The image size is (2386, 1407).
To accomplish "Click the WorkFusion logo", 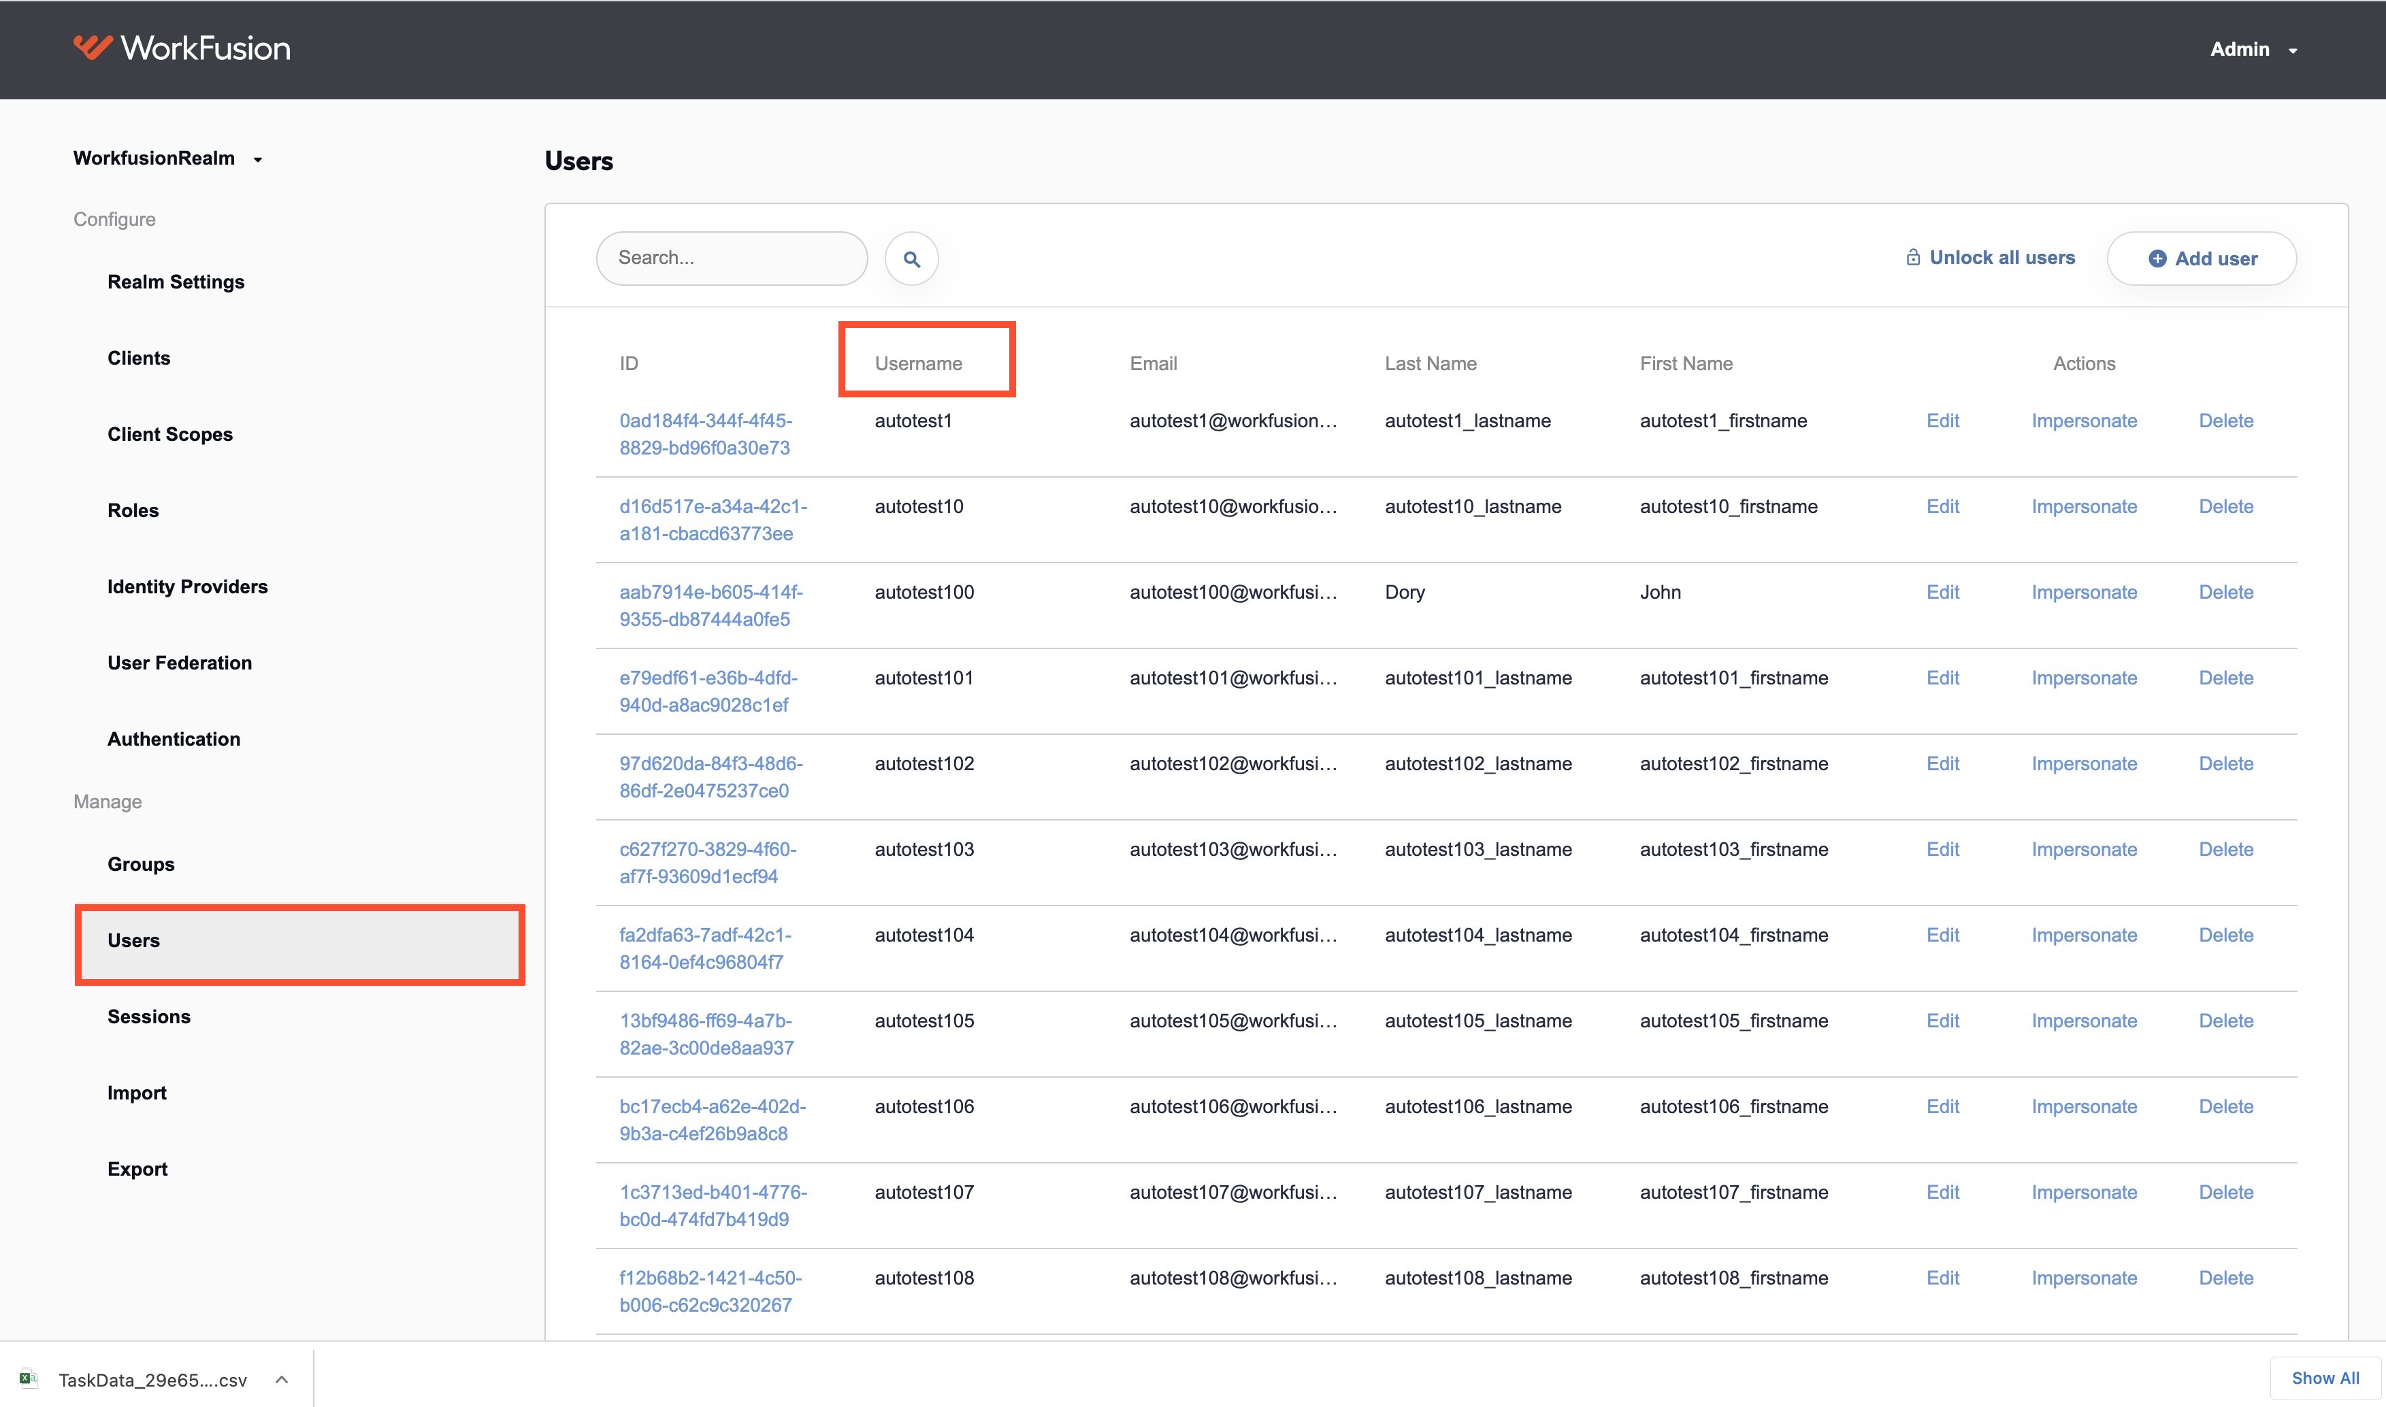I will pos(182,48).
